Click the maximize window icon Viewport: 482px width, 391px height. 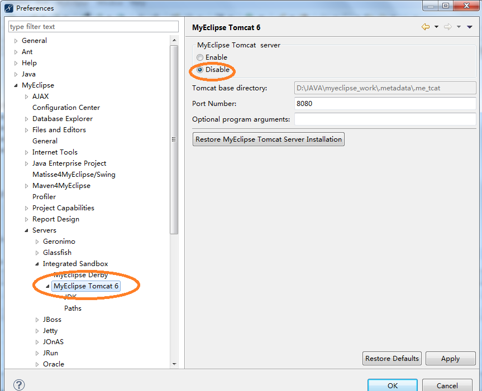(445, 6)
